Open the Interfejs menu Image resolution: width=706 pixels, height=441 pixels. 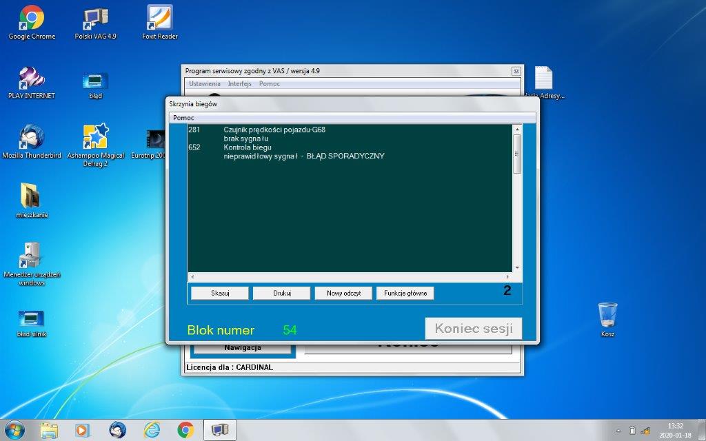(240, 83)
